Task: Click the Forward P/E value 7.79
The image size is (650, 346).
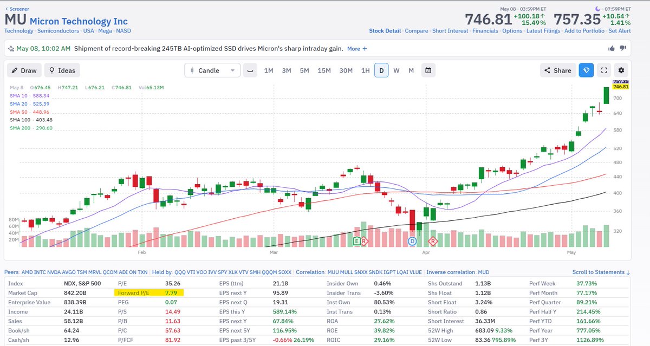Action: tap(172, 292)
